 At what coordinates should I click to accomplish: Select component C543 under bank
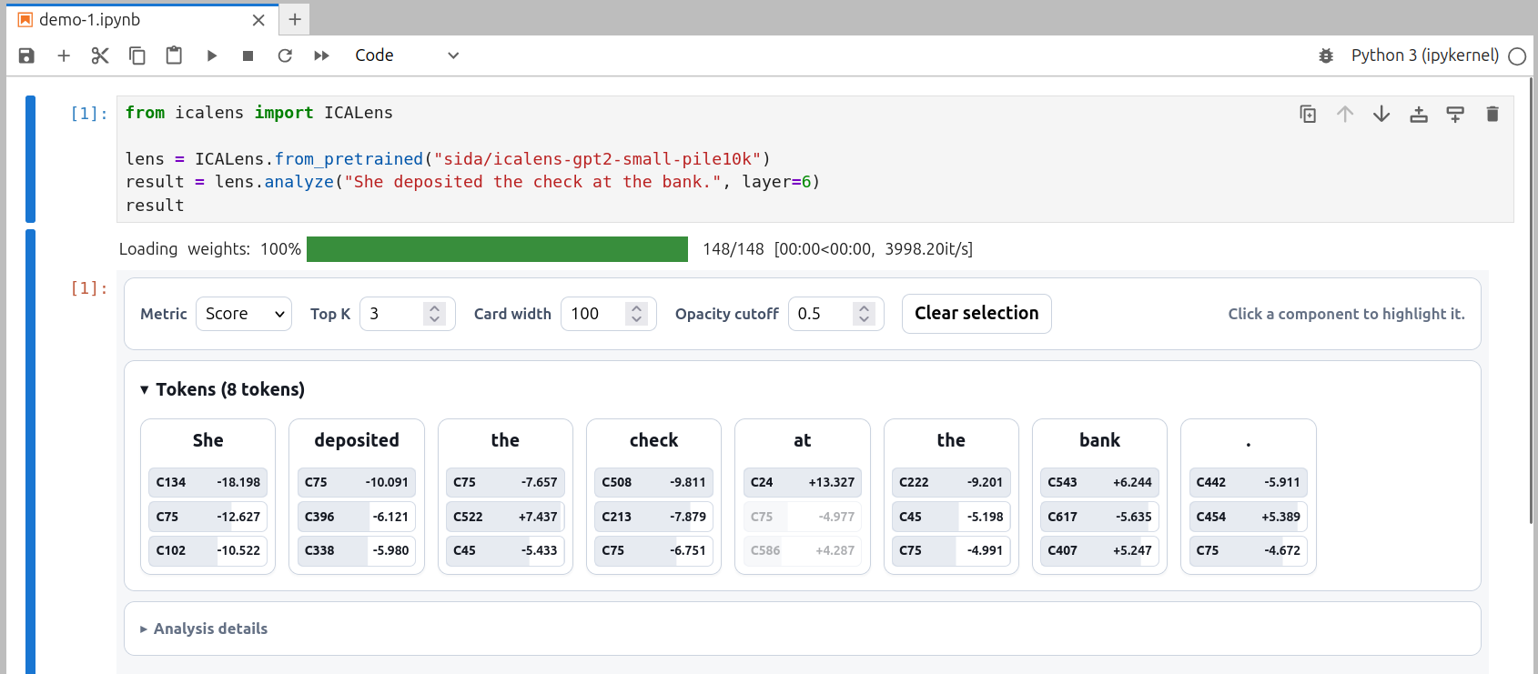tap(1099, 482)
